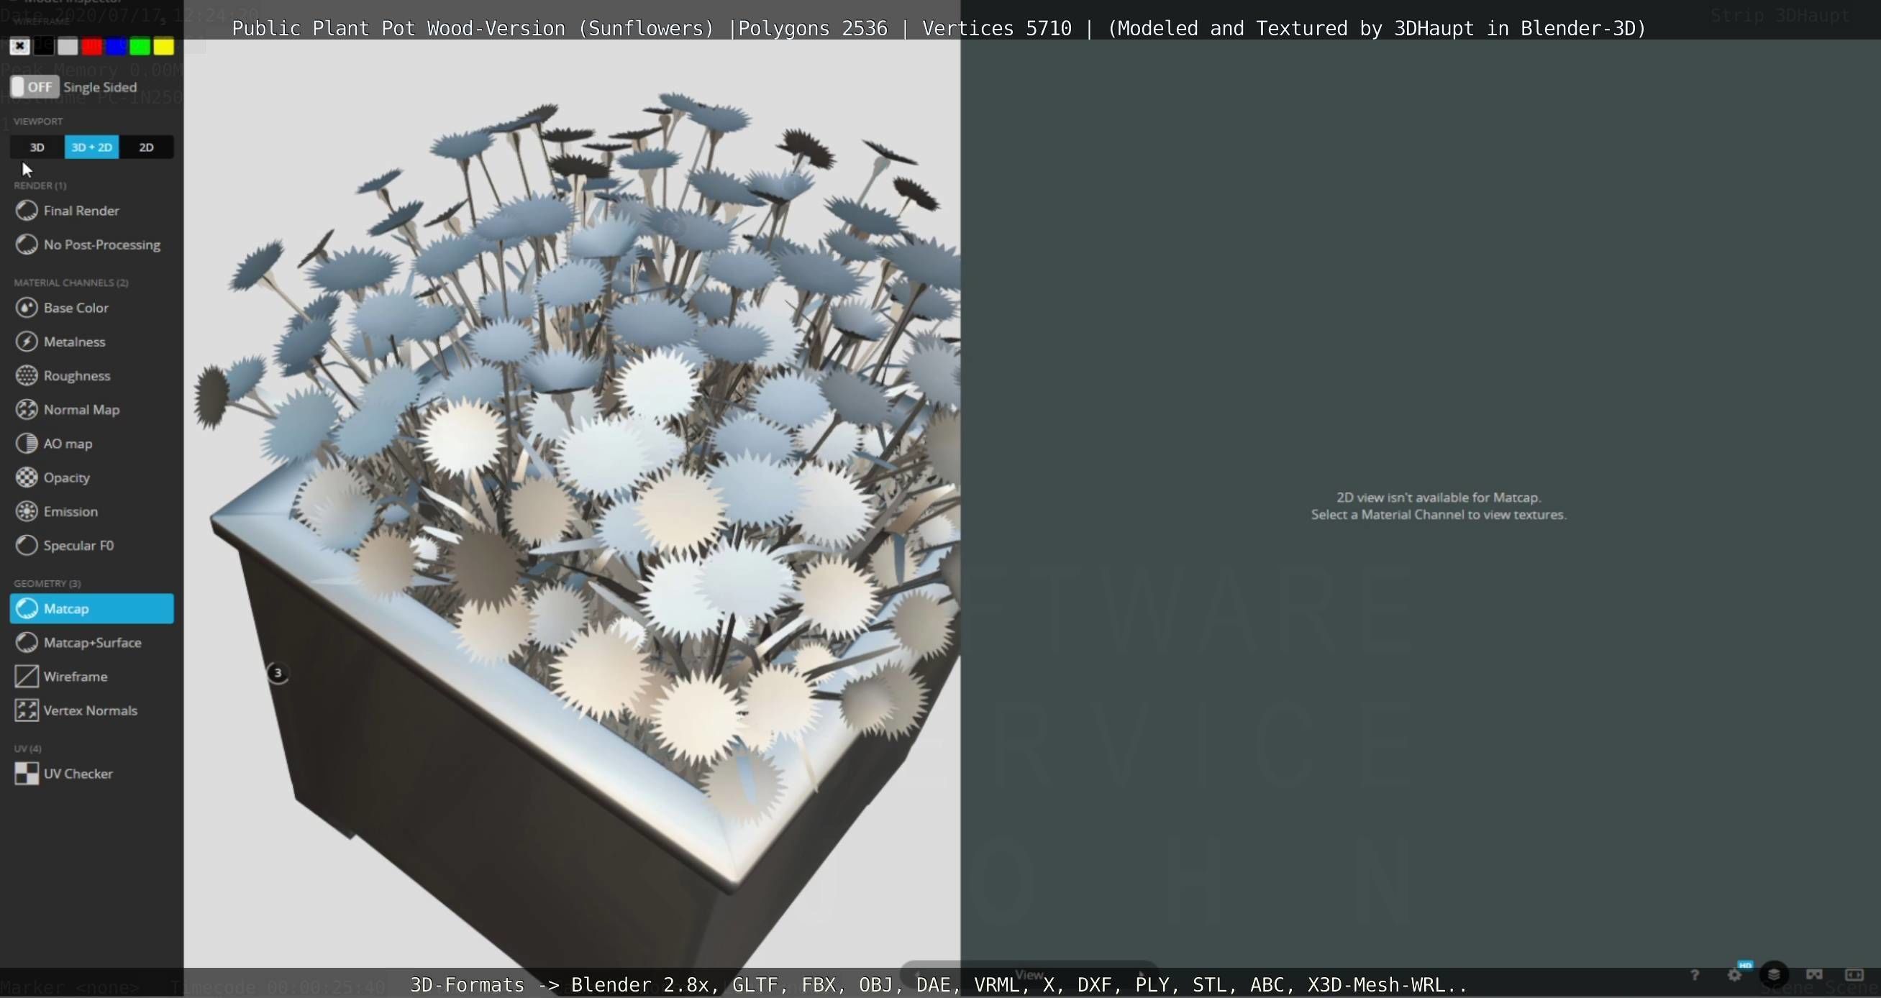Open the HD settings gear
This screenshot has height=998, width=1881.
pos(1735,975)
